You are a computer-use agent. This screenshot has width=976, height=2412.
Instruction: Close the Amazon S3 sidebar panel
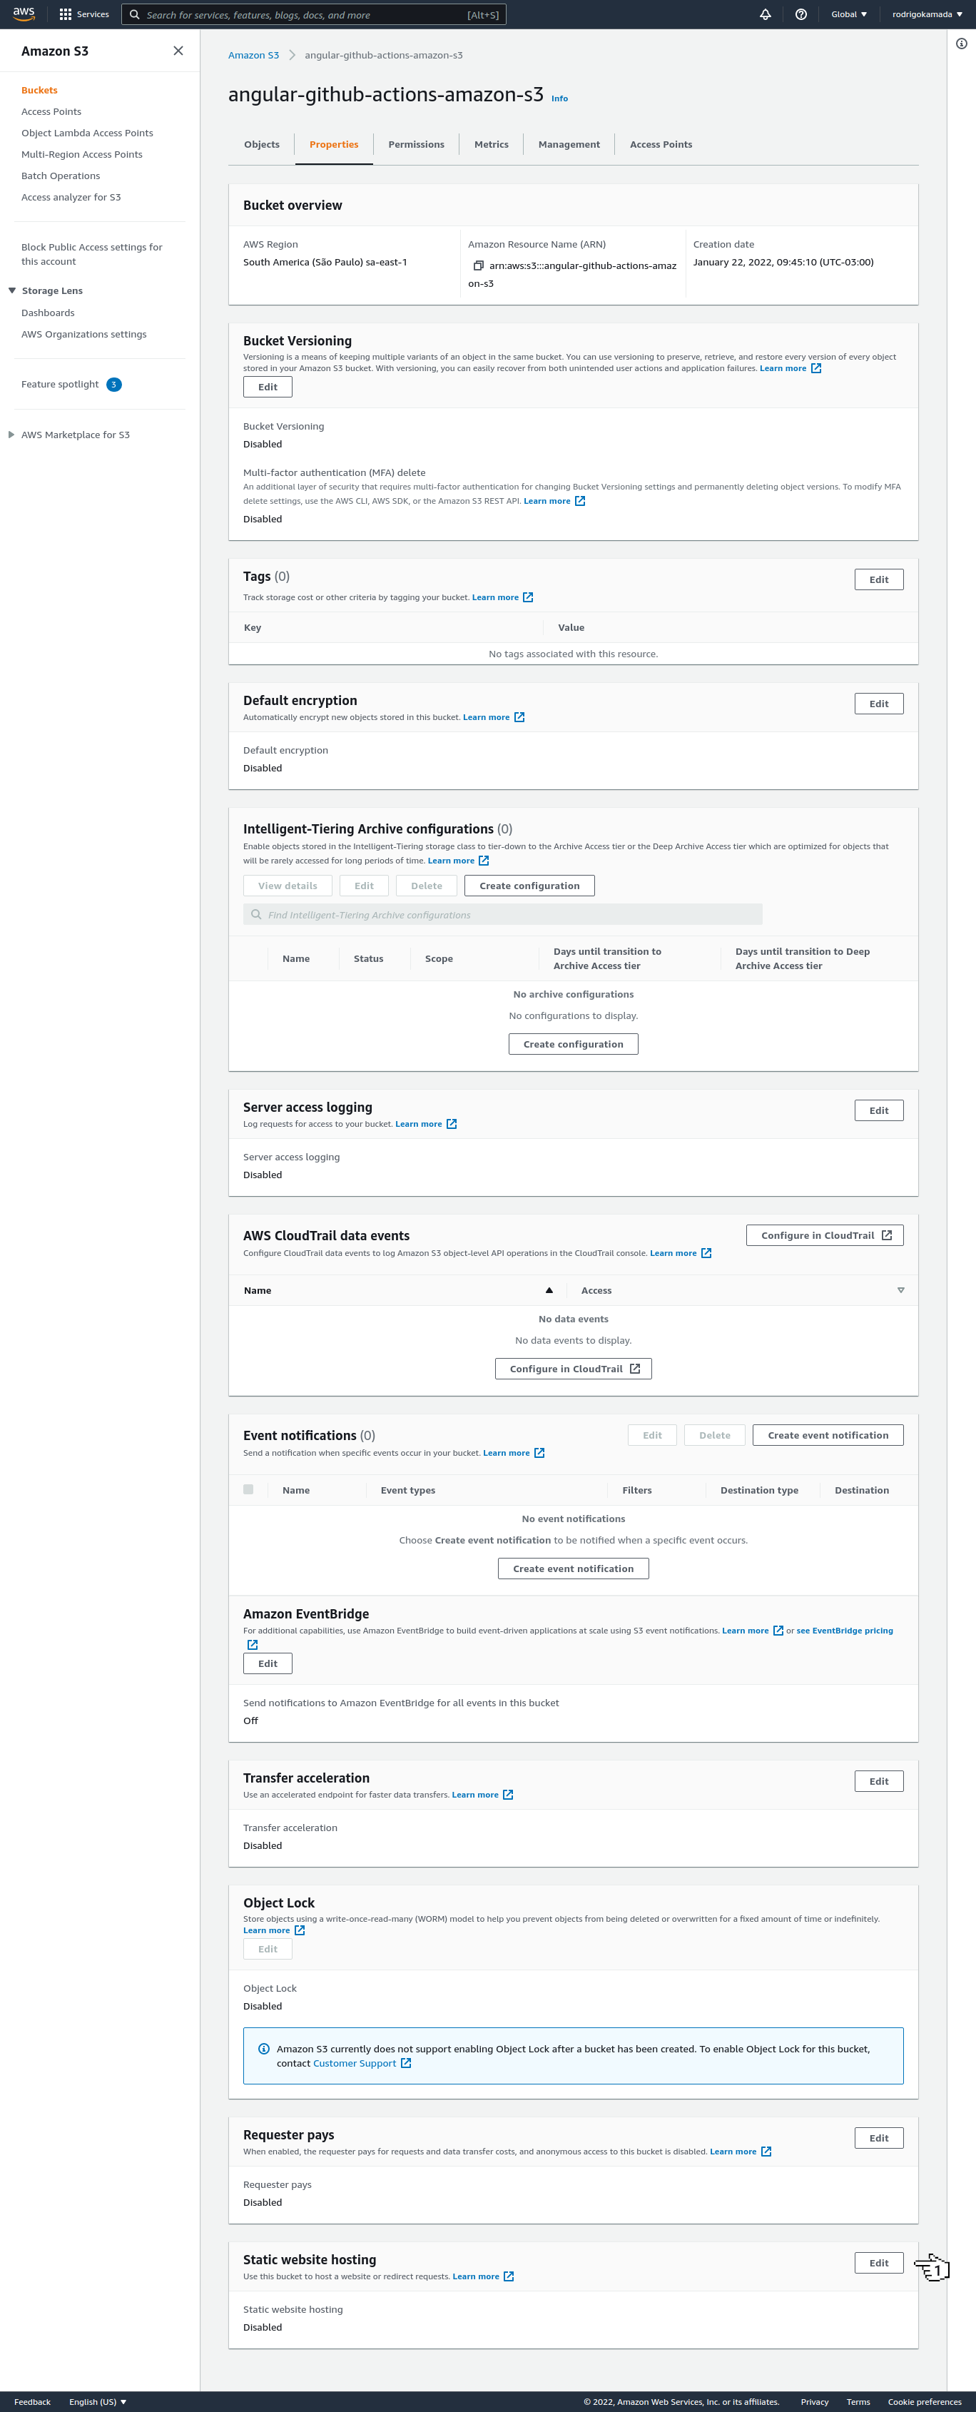coord(178,51)
